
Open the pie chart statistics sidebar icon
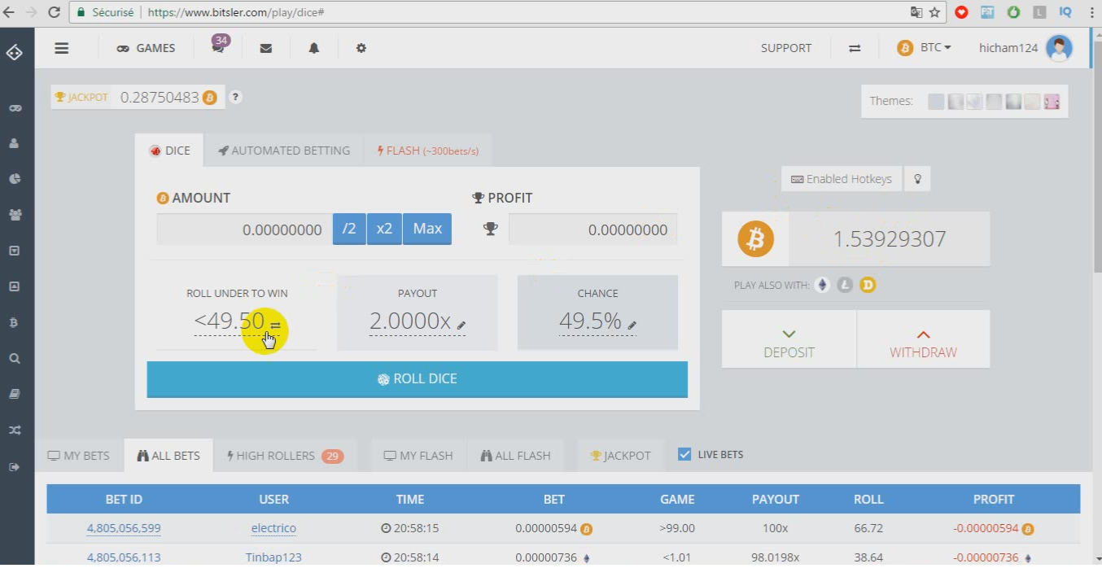point(15,179)
